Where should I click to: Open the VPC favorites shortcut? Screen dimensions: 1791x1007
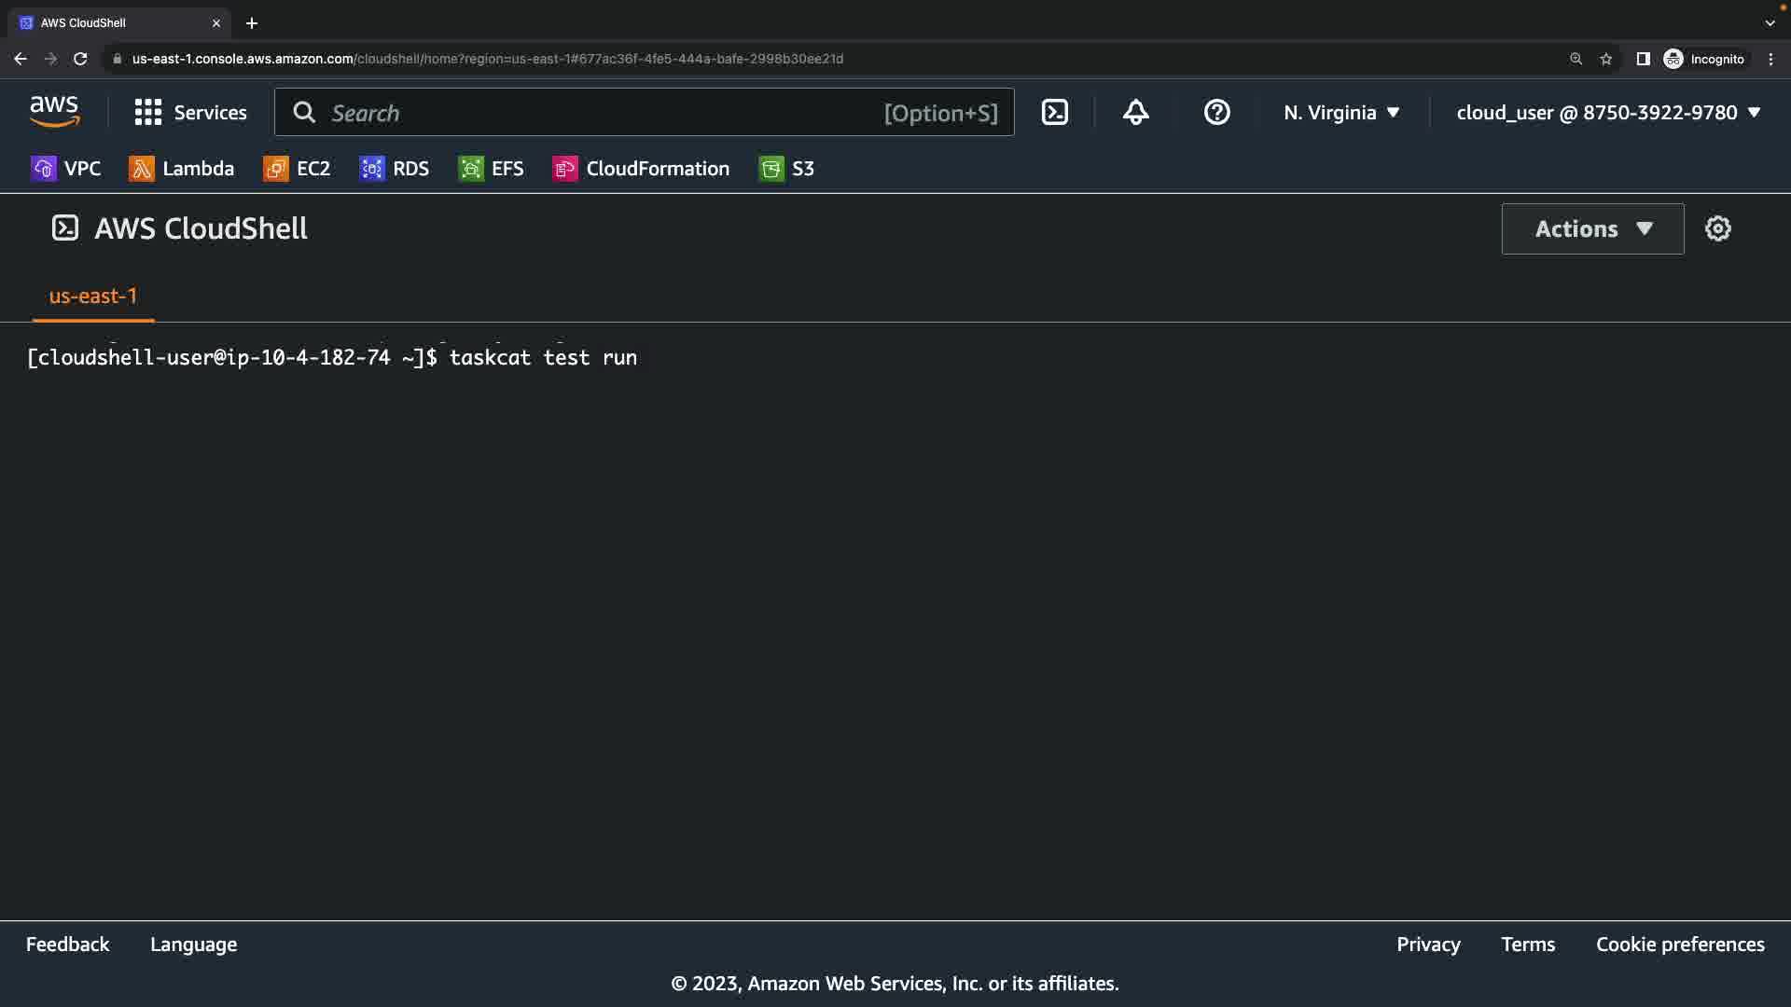tap(65, 169)
